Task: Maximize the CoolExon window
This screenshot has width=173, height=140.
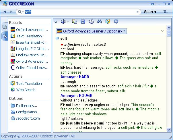Action: pyautogui.click(x=164, y=4)
